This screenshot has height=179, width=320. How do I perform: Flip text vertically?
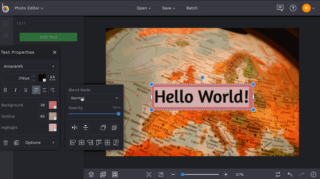(86, 127)
